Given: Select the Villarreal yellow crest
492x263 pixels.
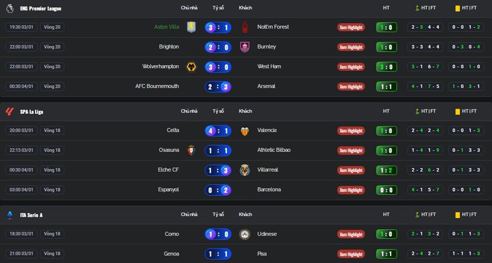Looking at the screenshot, I should [245, 170].
